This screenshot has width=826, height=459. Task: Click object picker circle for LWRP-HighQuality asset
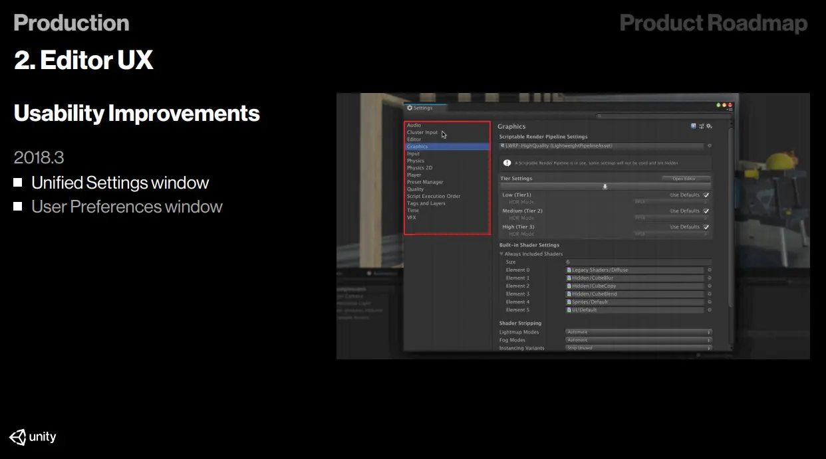(710, 145)
